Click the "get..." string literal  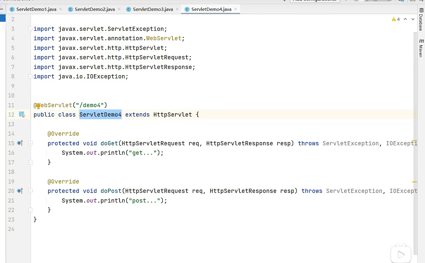(x=142, y=153)
